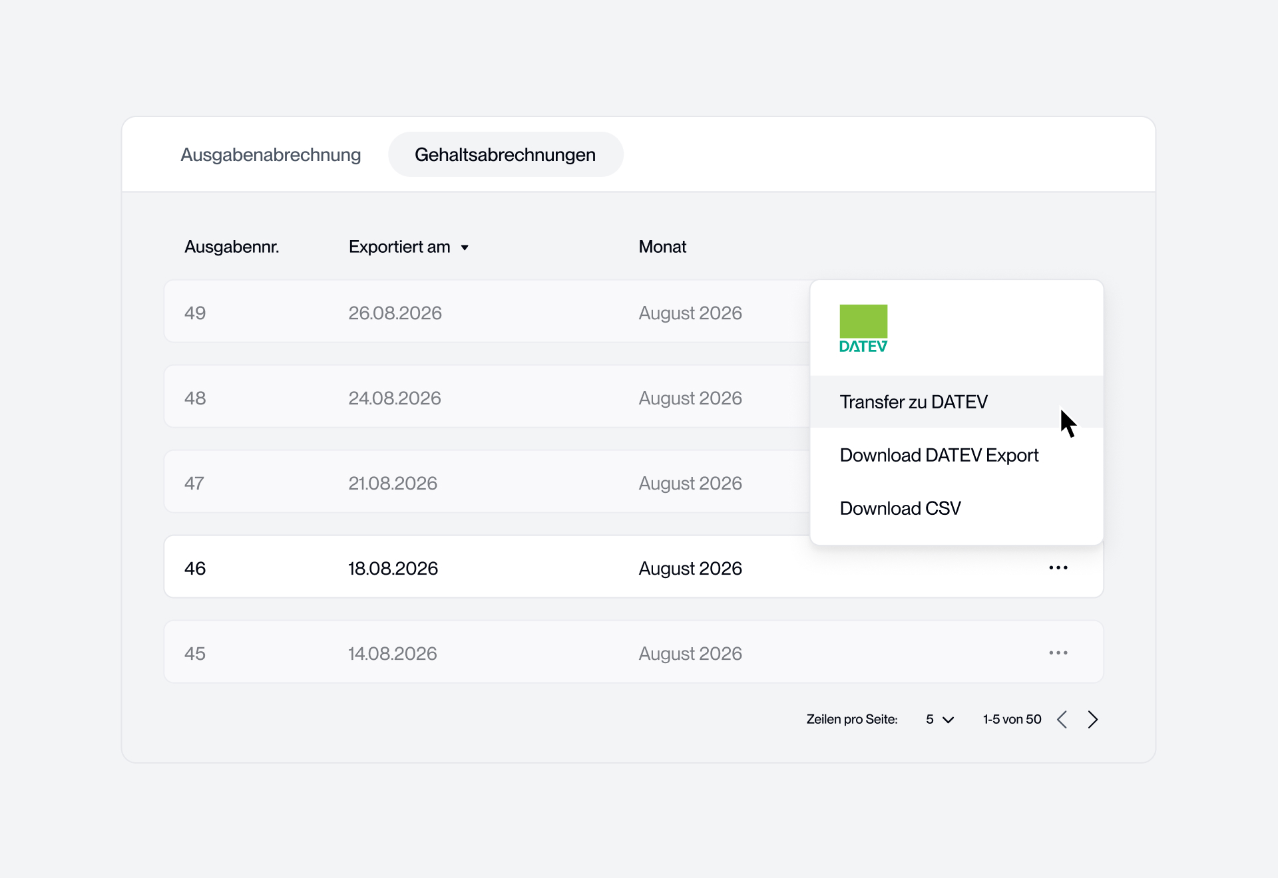Click the export date 18.08.2026
This screenshot has width=1278, height=878.
393,568
